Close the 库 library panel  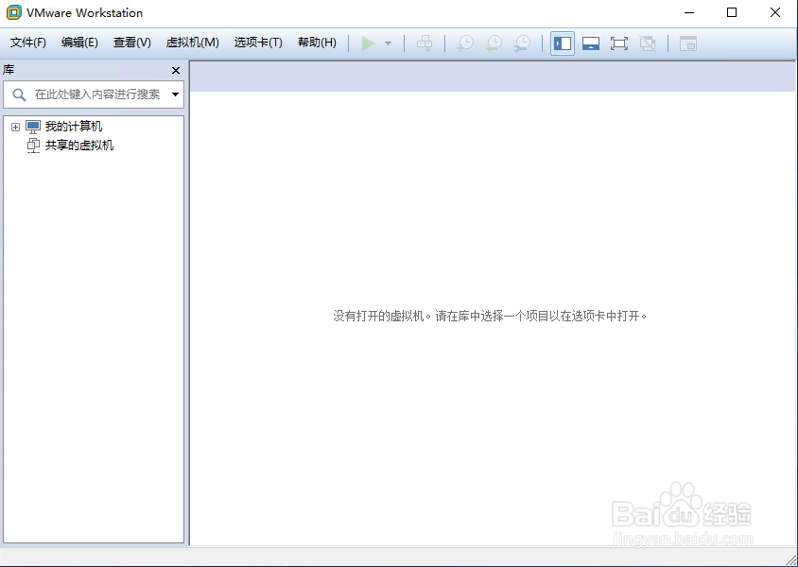[175, 70]
